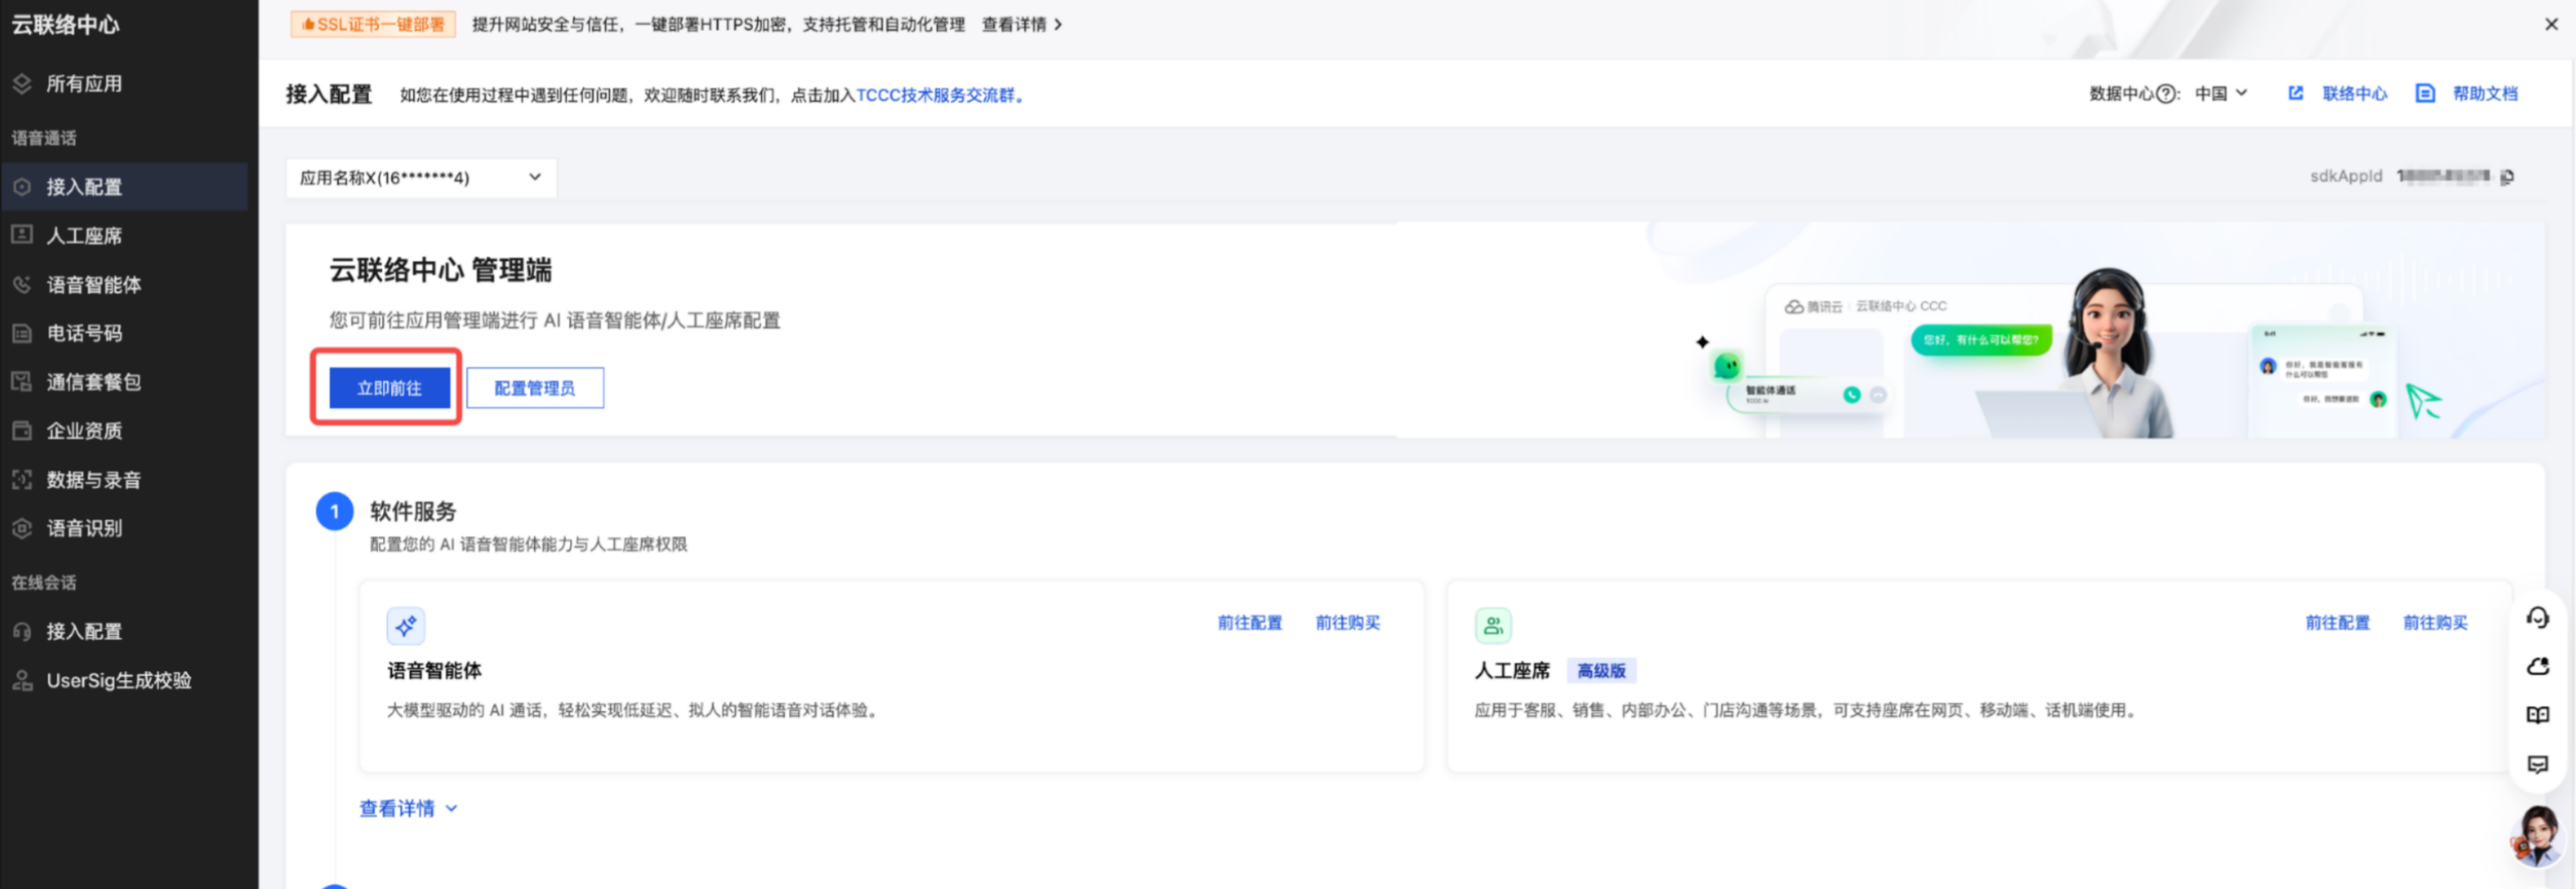Copy the sdkAppId with the copy icon
Viewport: 2576px width, 889px height.
(2507, 176)
